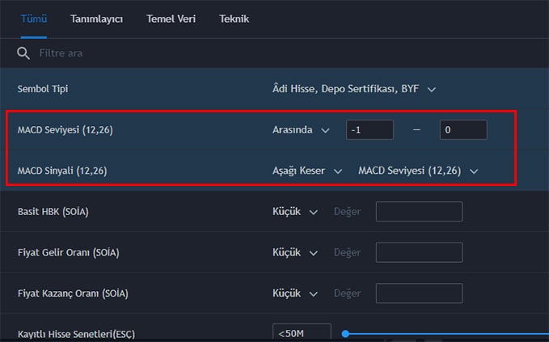The height and width of the screenshot is (342, 549).
Task: Click the search magnifier icon
Action: tap(23, 53)
